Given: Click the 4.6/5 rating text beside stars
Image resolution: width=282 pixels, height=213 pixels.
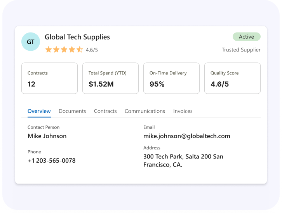Looking at the screenshot, I should [92, 50].
